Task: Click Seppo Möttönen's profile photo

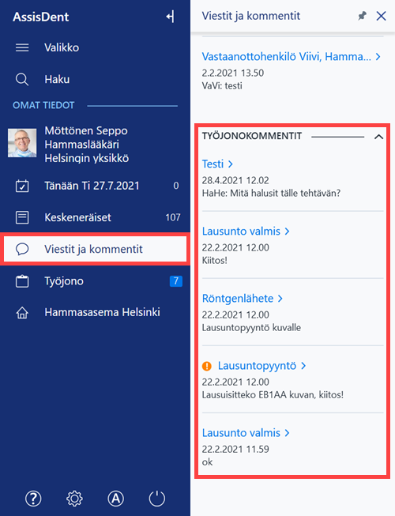Action: (22, 143)
